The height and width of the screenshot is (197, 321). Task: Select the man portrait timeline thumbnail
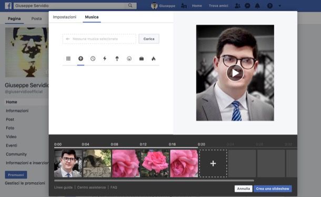point(68,163)
